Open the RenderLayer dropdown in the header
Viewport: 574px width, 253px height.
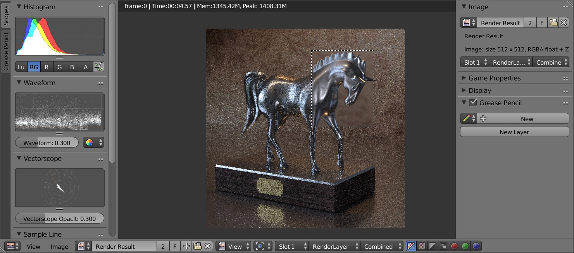[334, 246]
